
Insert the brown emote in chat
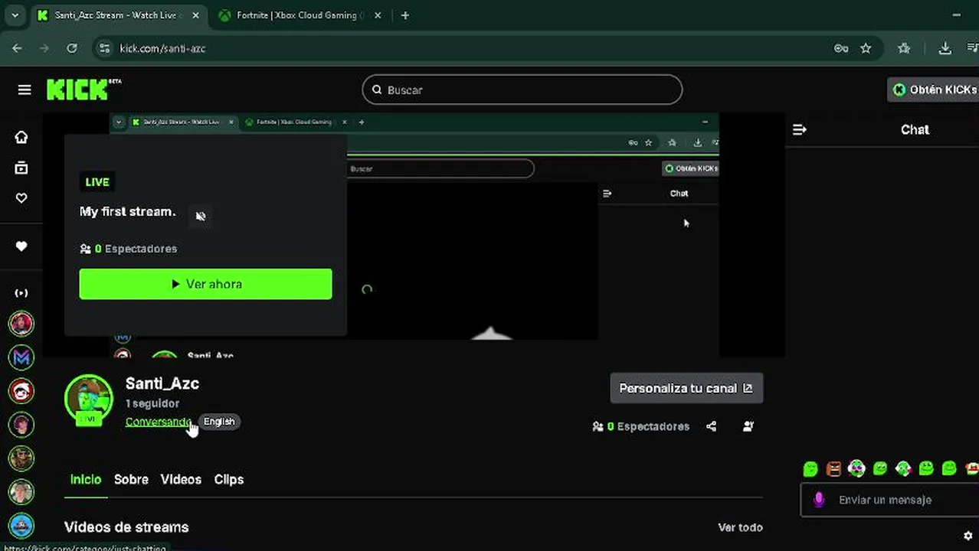coord(833,468)
